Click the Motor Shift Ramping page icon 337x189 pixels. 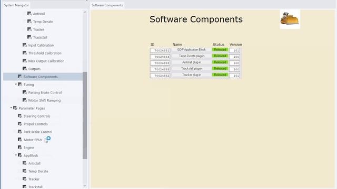point(25,100)
